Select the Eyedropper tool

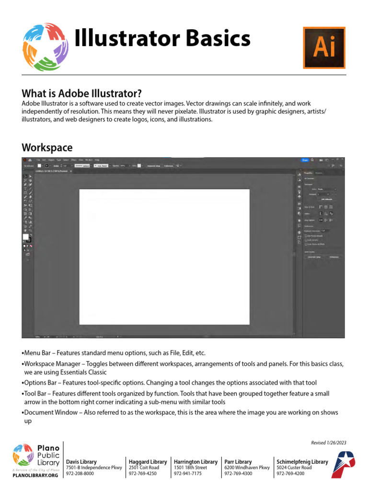(x=25, y=218)
